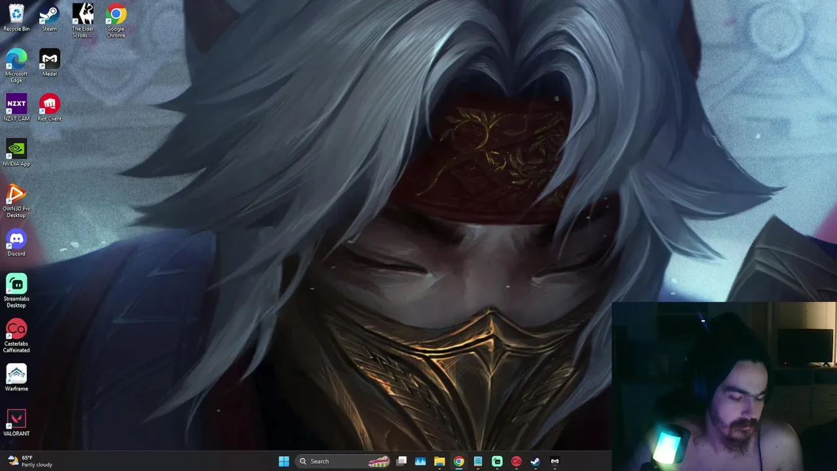The height and width of the screenshot is (471, 837).
Task: Select the NZXT CAM desktop icon
Action: (x=16, y=108)
